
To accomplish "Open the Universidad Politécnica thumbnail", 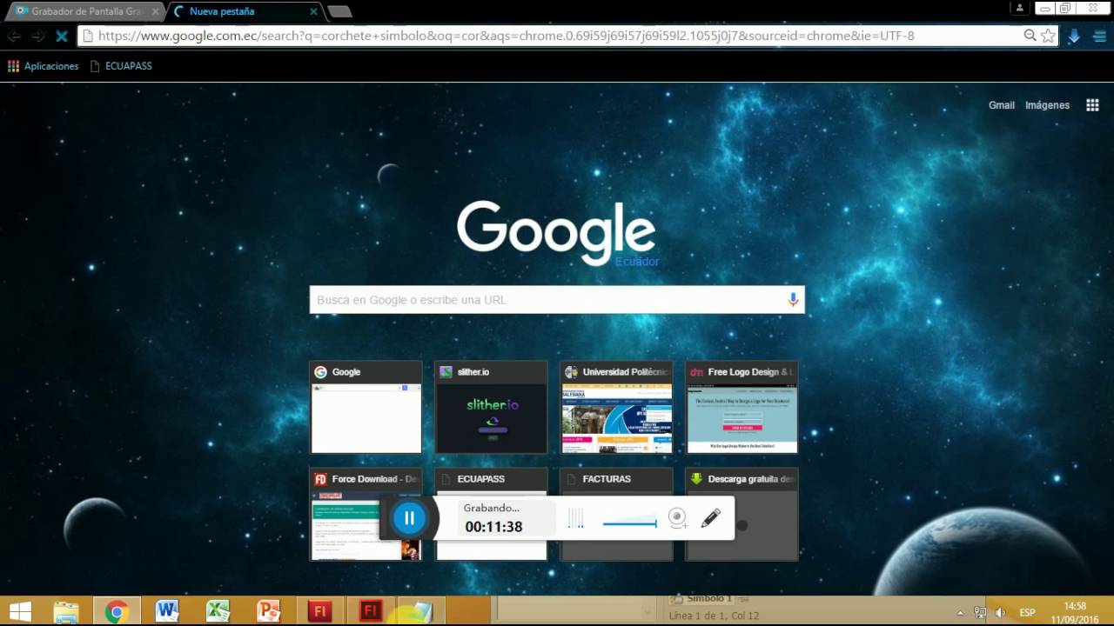I will click(616, 407).
